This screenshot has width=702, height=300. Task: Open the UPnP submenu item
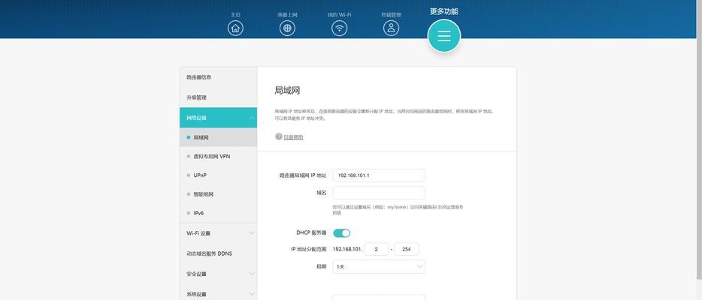tap(219, 175)
